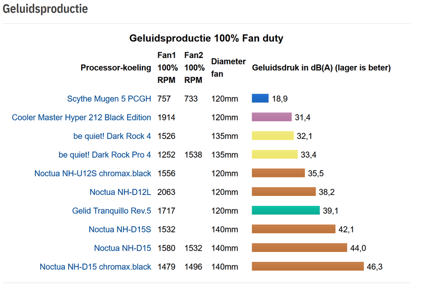
Task: Click the blue Scythe Mugen 18,9 bar
Action: click(261, 98)
